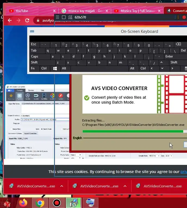Click the Backspace key on on-screen keyboard

coord(178,44)
